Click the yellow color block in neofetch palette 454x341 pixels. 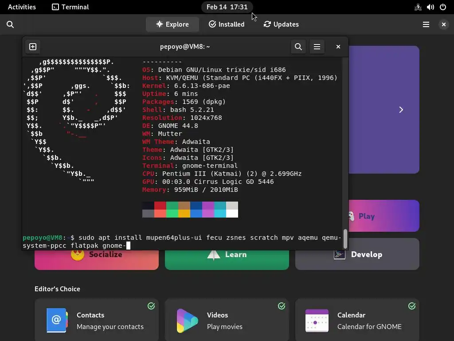pyautogui.click(x=184, y=214)
